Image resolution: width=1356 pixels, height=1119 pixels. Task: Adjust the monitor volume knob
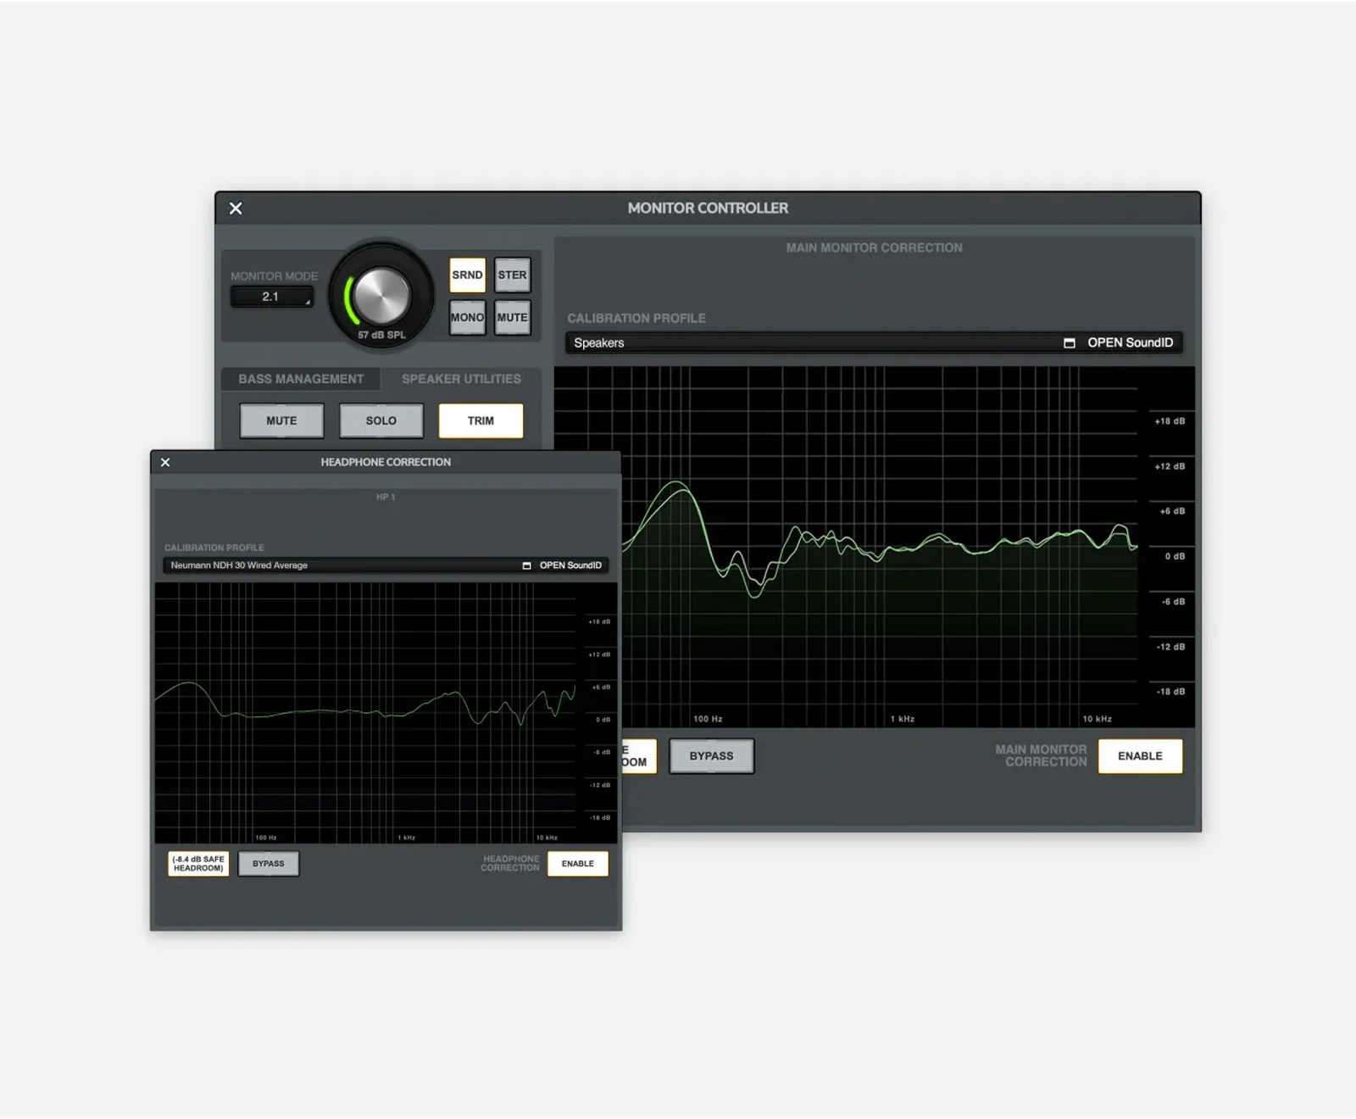point(381,295)
